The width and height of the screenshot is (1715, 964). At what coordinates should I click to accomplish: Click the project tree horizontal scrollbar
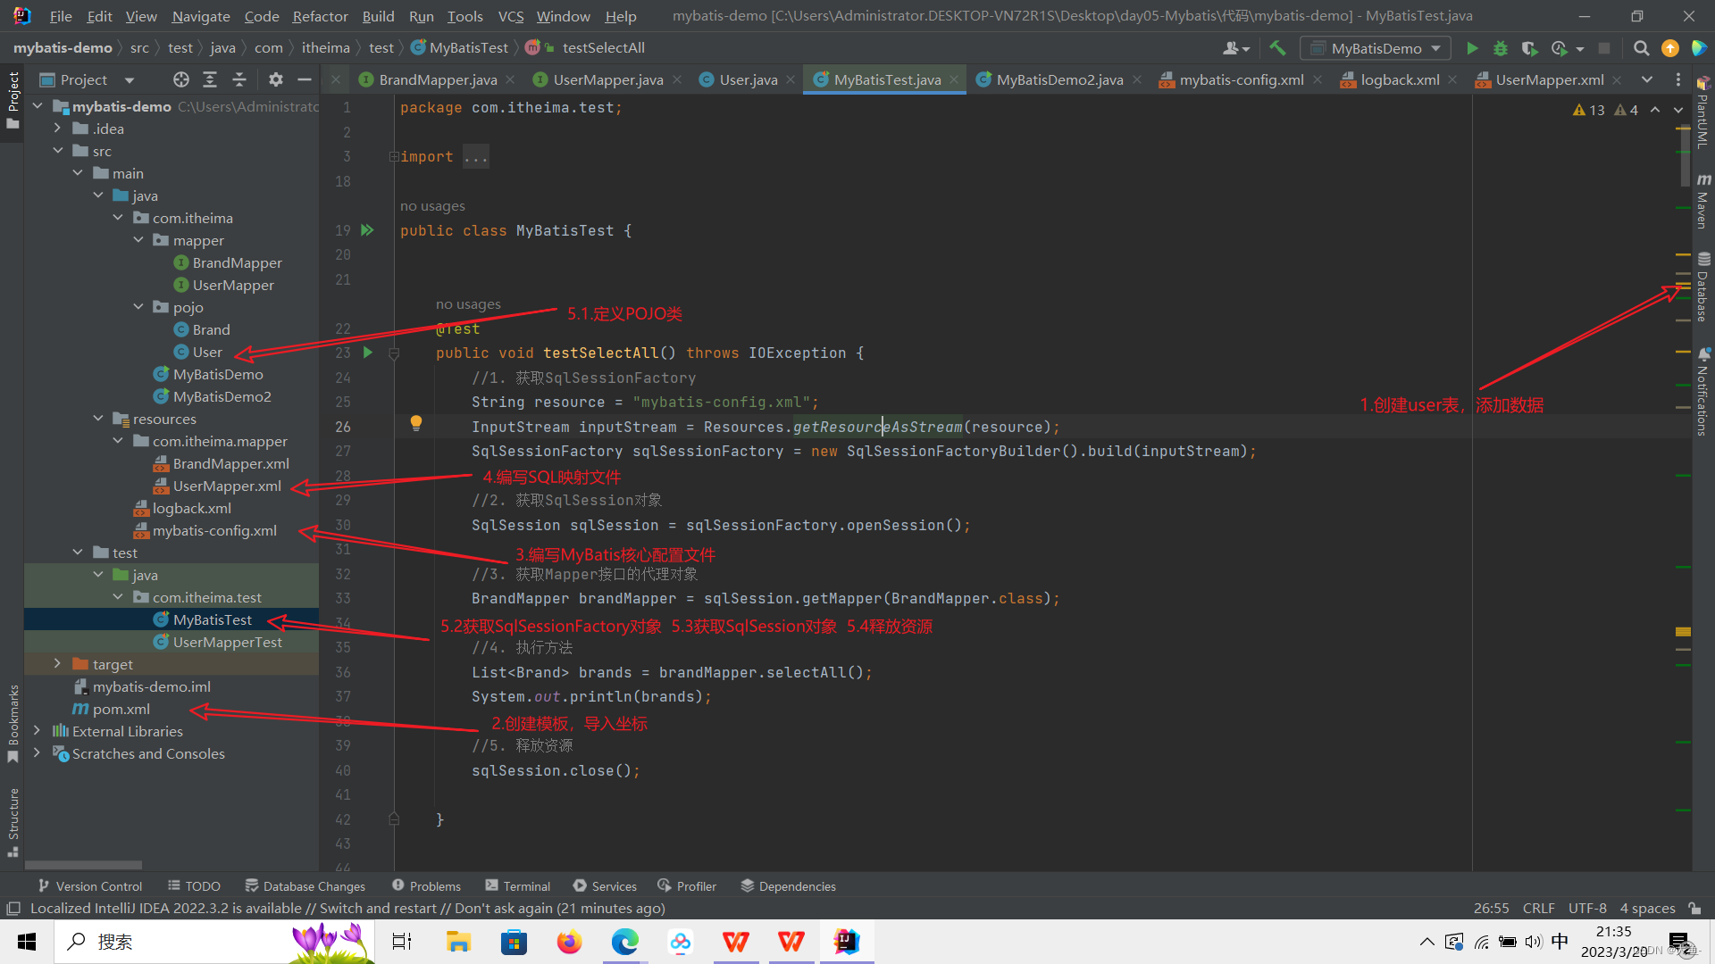click(83, 864)
